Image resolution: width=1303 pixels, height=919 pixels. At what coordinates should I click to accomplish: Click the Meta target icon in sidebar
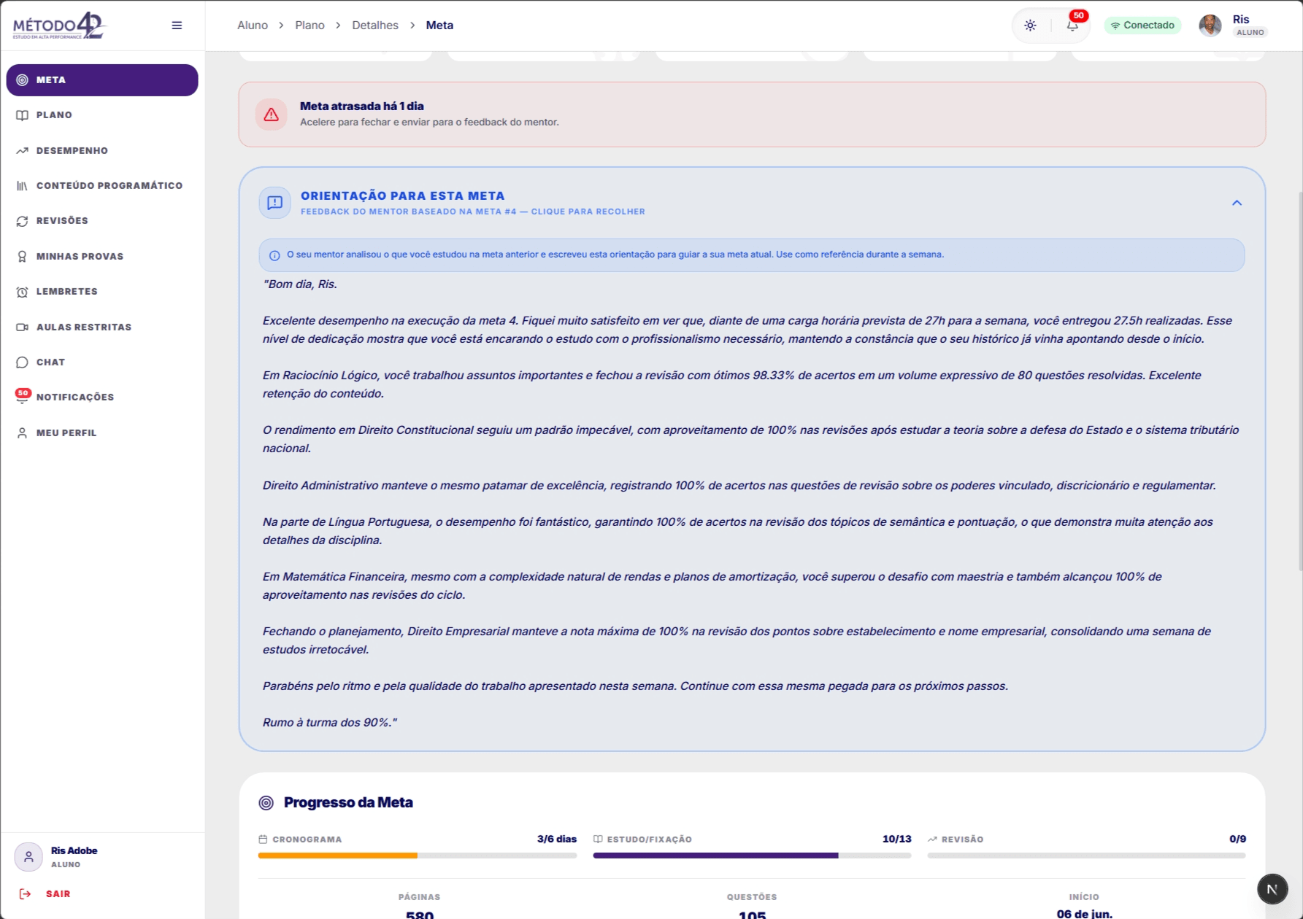click(23, 80)
